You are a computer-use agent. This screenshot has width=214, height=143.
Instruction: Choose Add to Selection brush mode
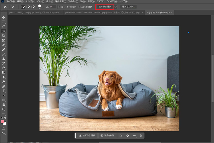click(28, 7)
